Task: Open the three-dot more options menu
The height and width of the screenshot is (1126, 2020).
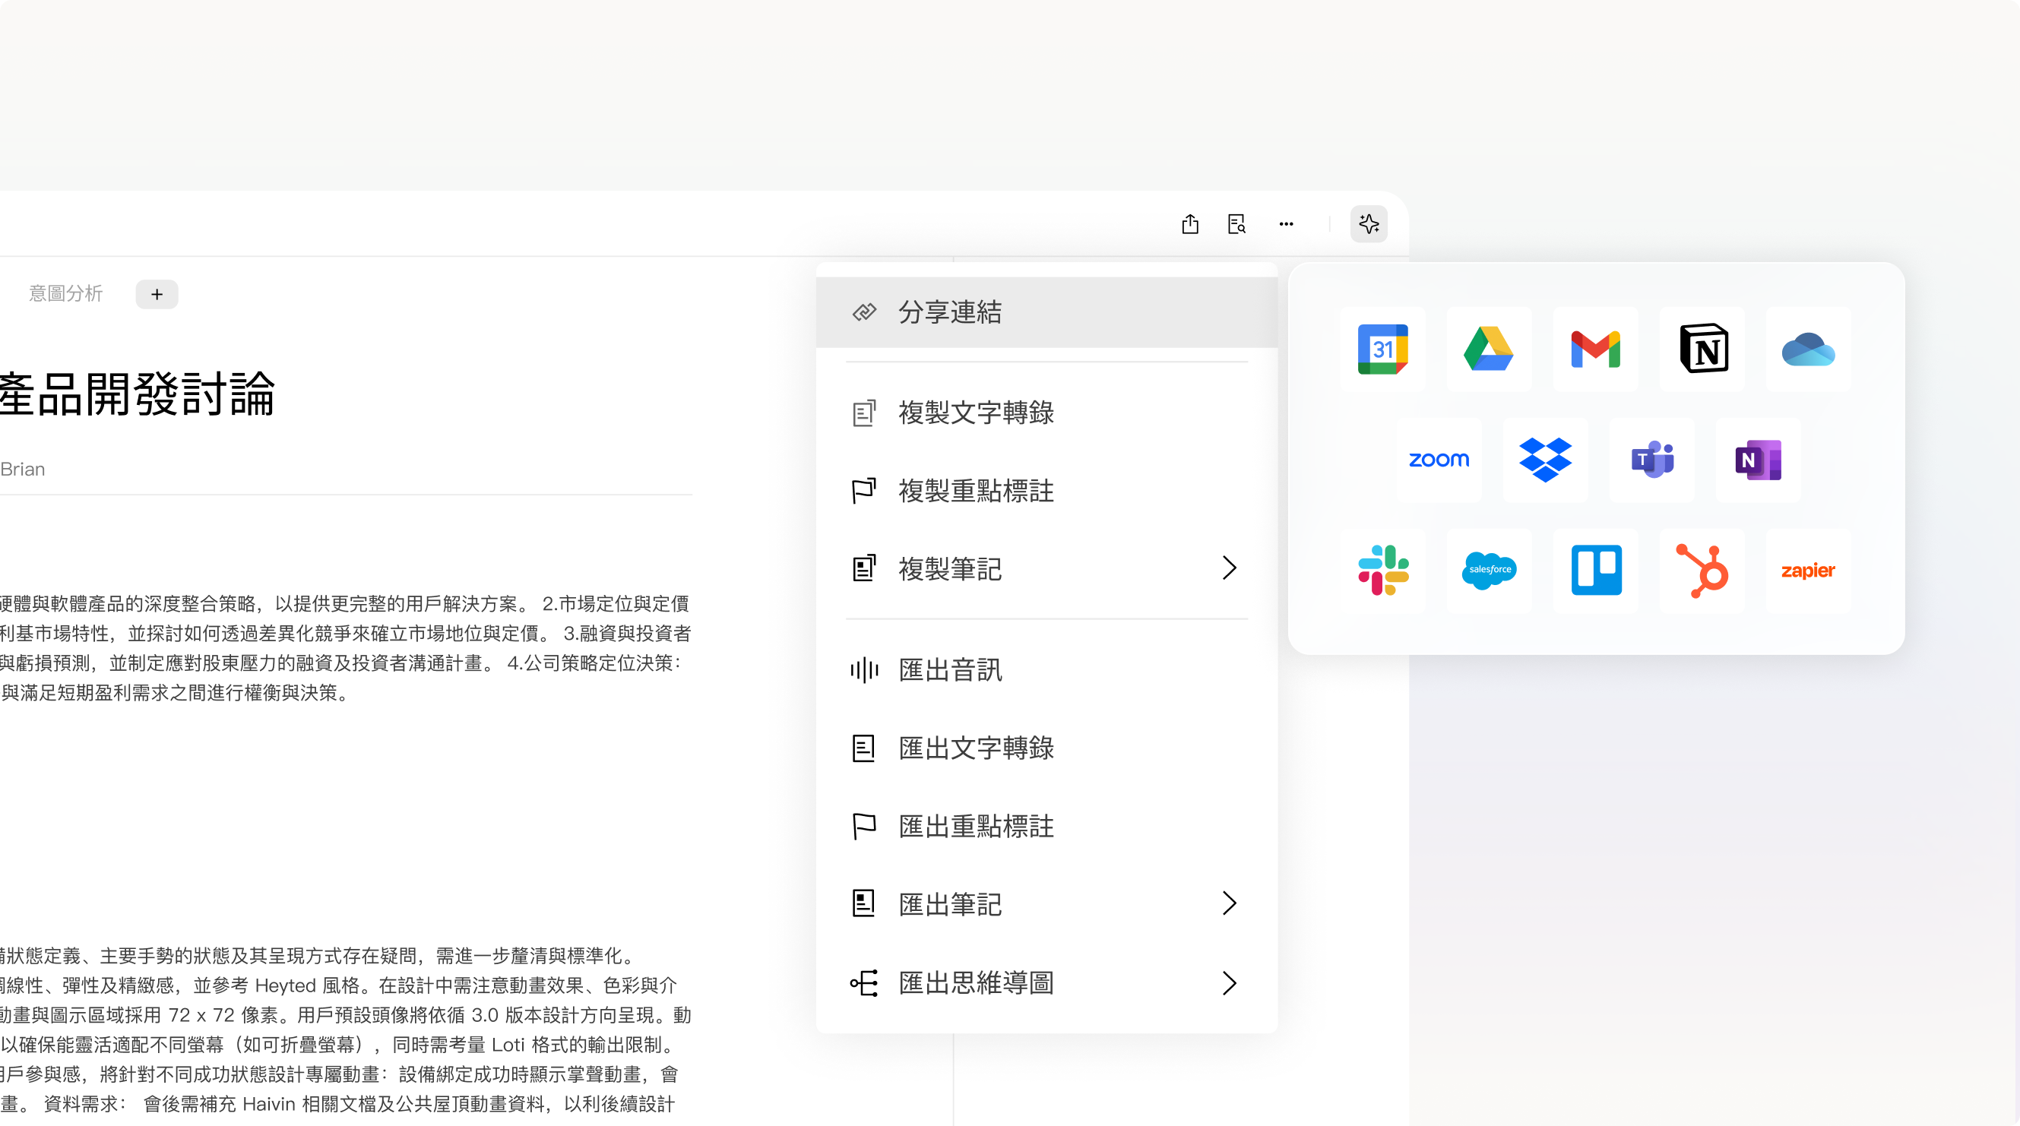Action: pyautogui.click(x=1286, y=224)
